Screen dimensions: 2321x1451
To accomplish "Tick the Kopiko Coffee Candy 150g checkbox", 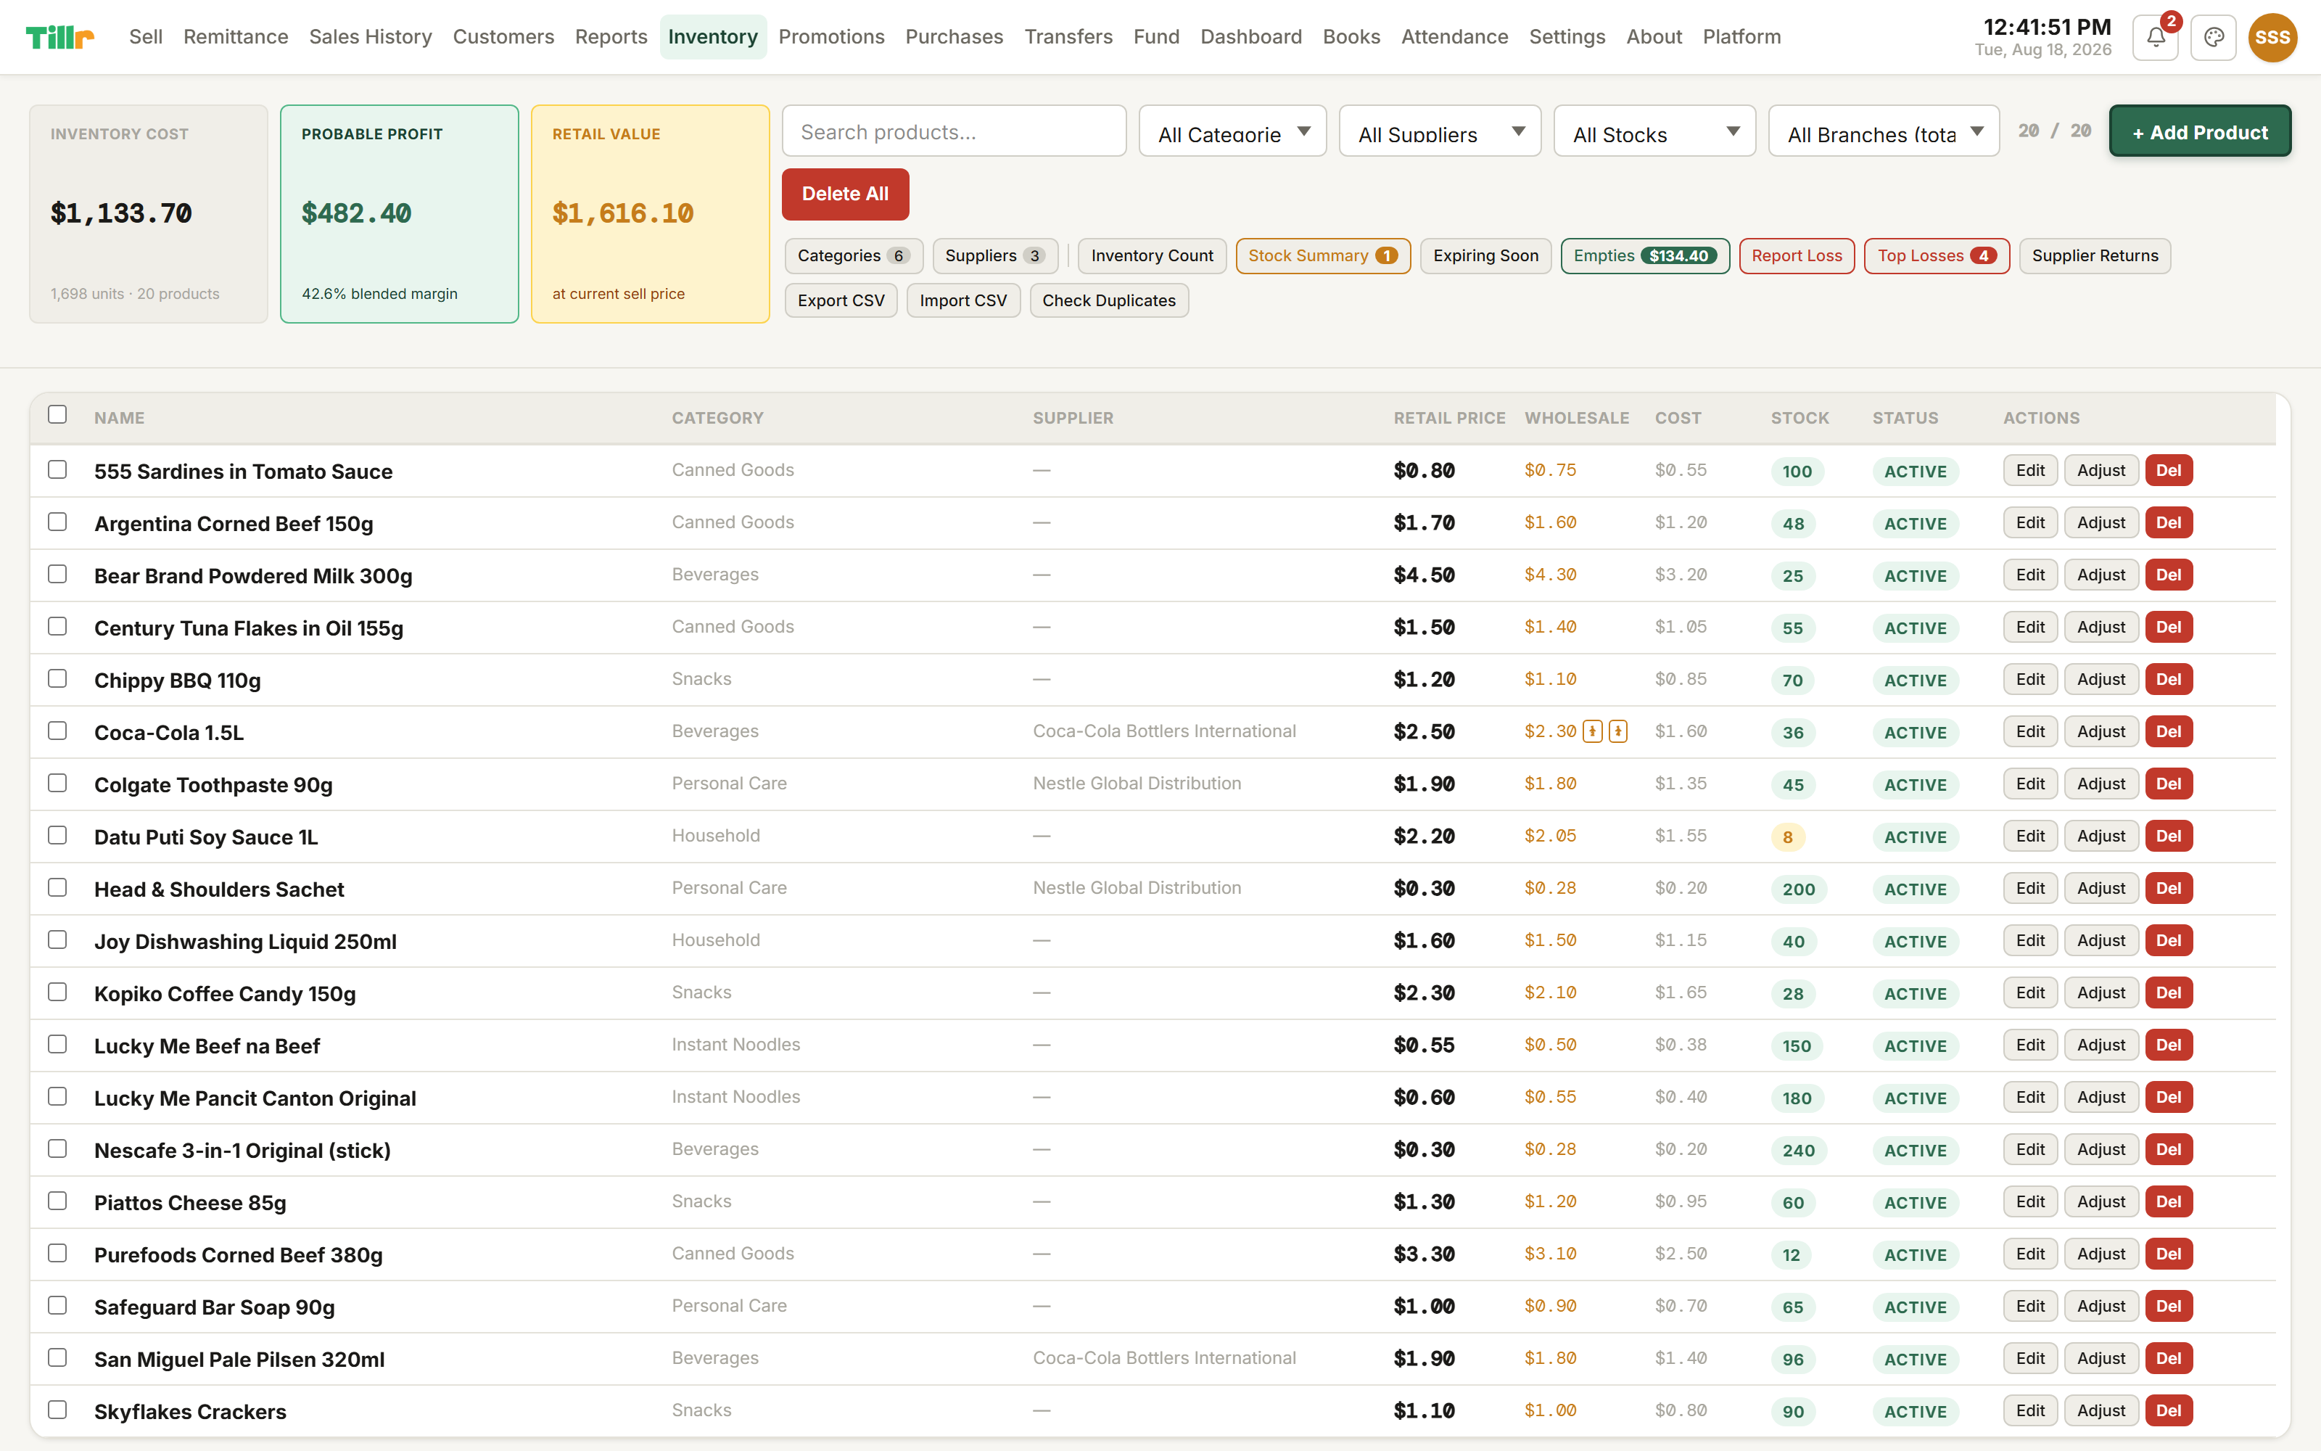I will click(57, 992).
